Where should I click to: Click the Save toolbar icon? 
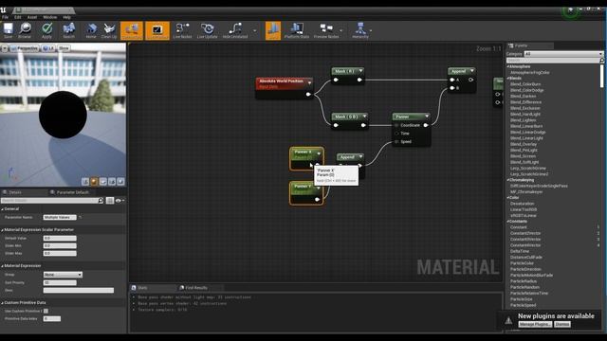click(x=9, y=30)
